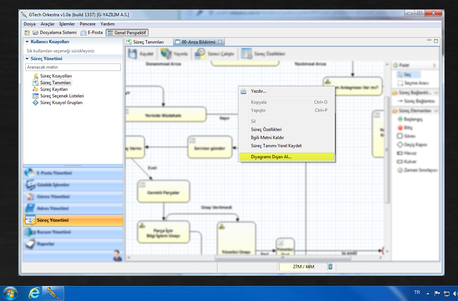This screenshot has height=301, width=458.
Task: Click the Kaydet save toolbar icon
Action: coord(133,54)
